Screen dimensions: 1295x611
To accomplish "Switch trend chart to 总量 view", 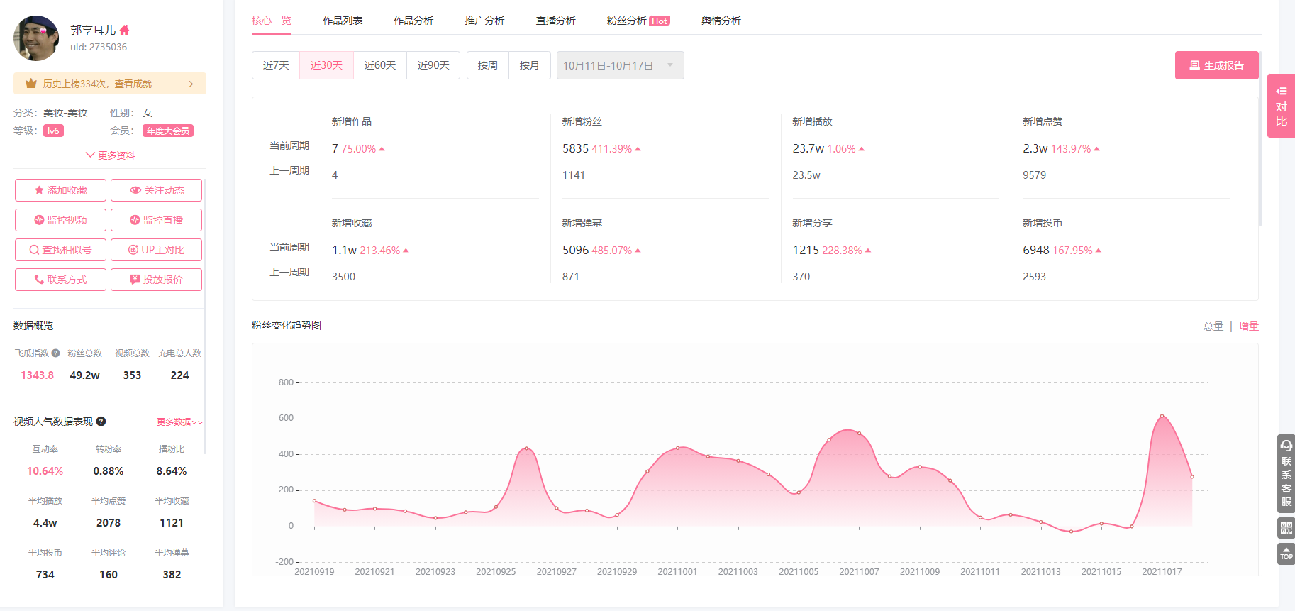I will (x=1213, y=326).
